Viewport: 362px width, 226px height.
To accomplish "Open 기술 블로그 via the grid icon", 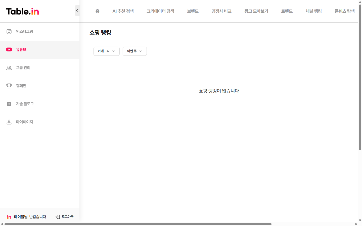I will coord(9,104).
